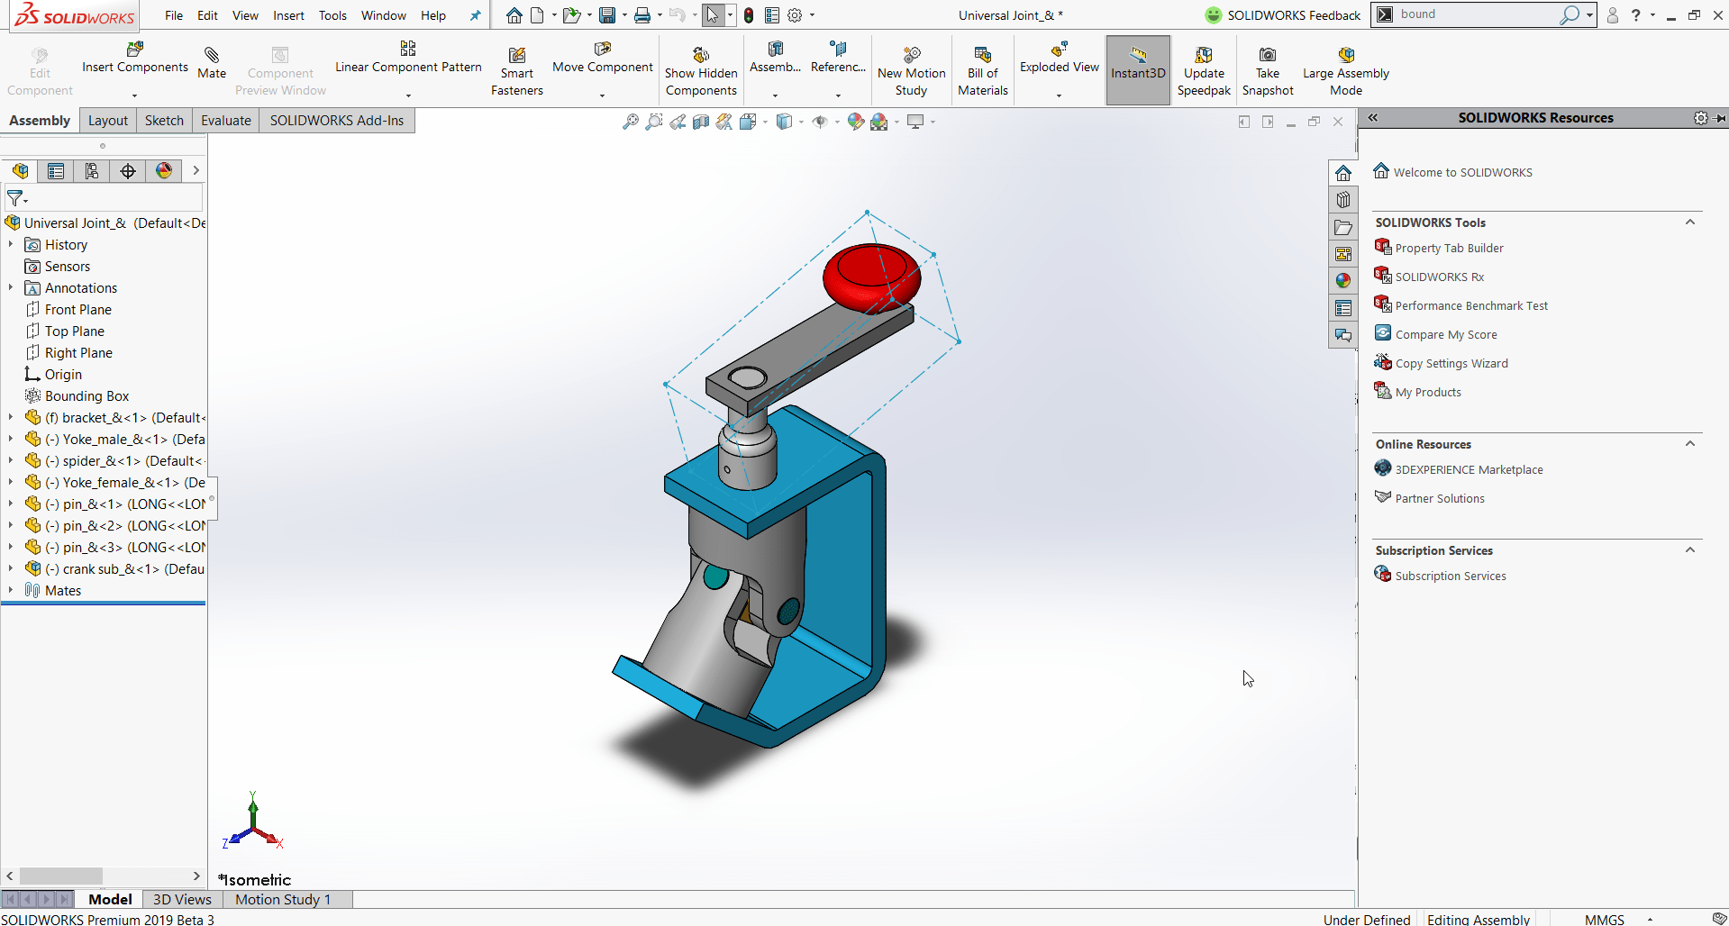1729x926 pixels.
Task: Switch to the Motion Study 1 tab
Action: pyautogui.click(x=282, y=899)
